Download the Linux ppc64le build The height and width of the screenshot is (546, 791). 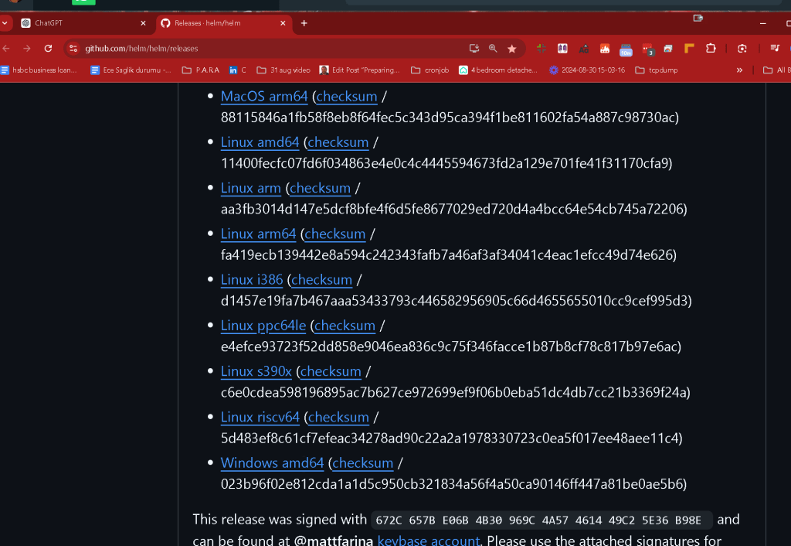click(x=263, y=326)
